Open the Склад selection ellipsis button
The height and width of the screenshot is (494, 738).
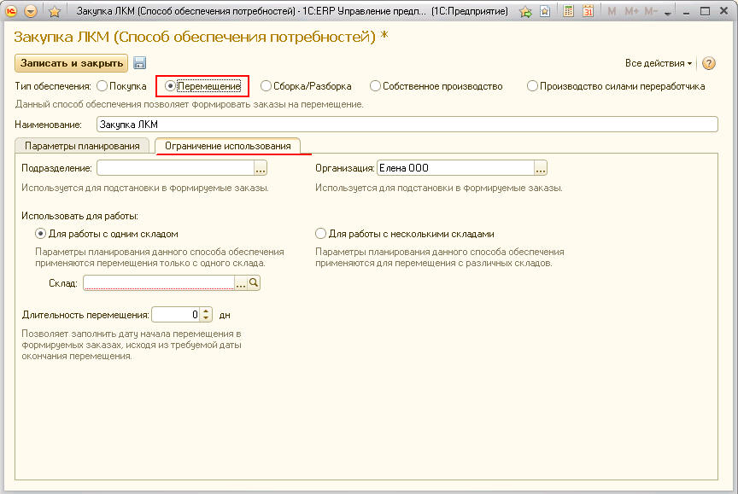[x=241, y=283]
